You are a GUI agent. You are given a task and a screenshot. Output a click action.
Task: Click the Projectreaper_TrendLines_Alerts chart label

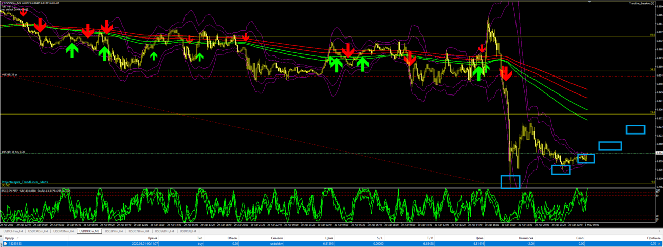click(x=25, y=182)
